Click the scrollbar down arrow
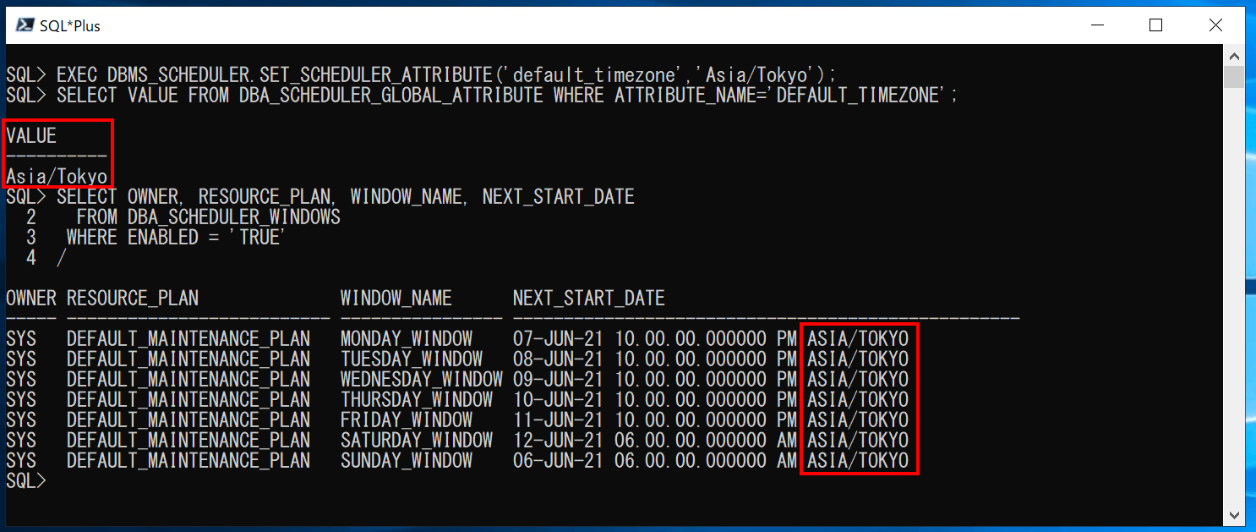 click(x=1235, y=514)
